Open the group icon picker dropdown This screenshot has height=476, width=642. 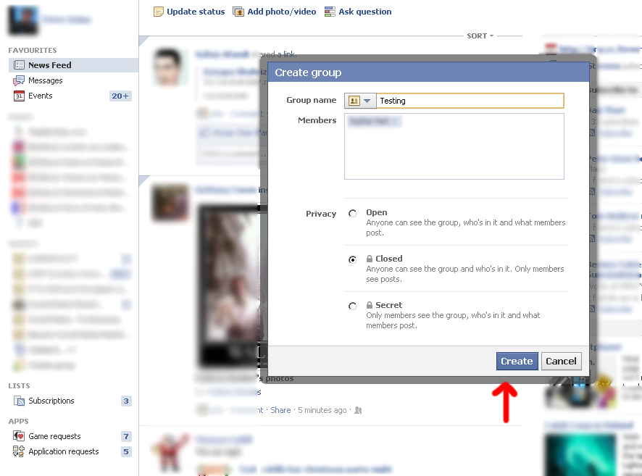pyautogui.click(x=361, y=101)
